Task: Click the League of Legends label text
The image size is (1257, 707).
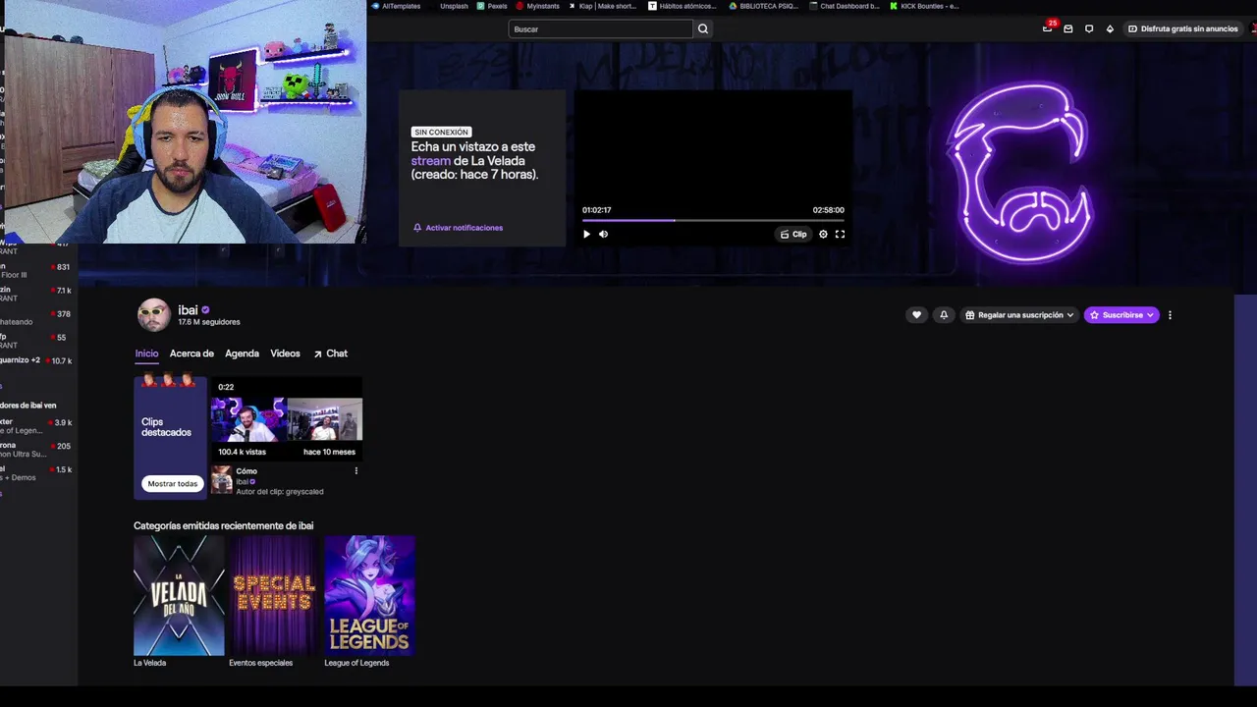Action: [x=356, y=663]
